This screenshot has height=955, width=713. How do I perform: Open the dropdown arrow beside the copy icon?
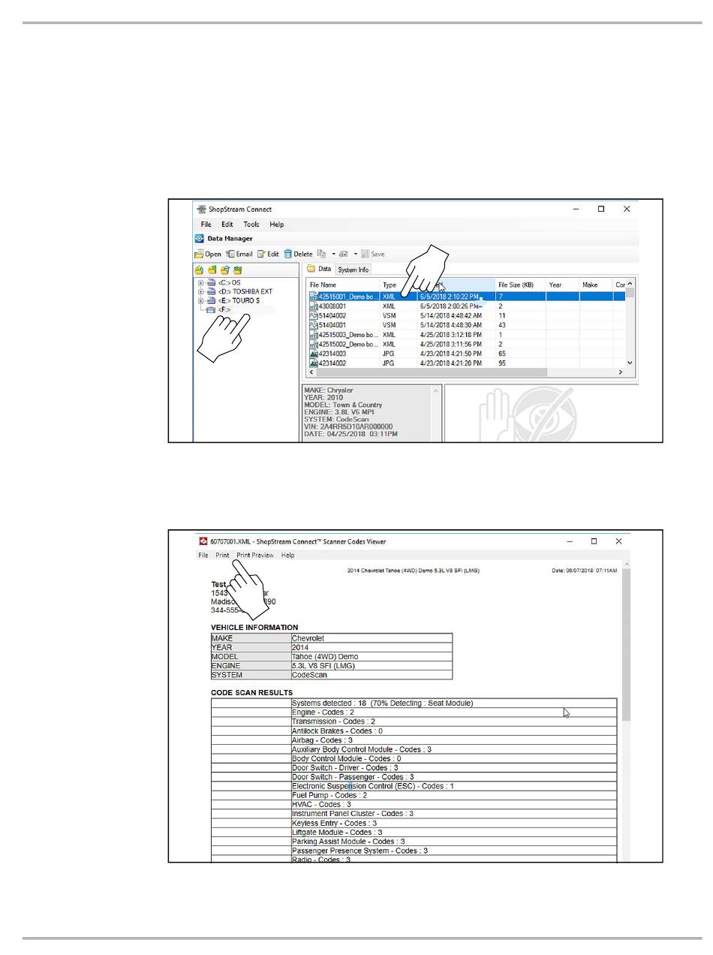point(332,254)
